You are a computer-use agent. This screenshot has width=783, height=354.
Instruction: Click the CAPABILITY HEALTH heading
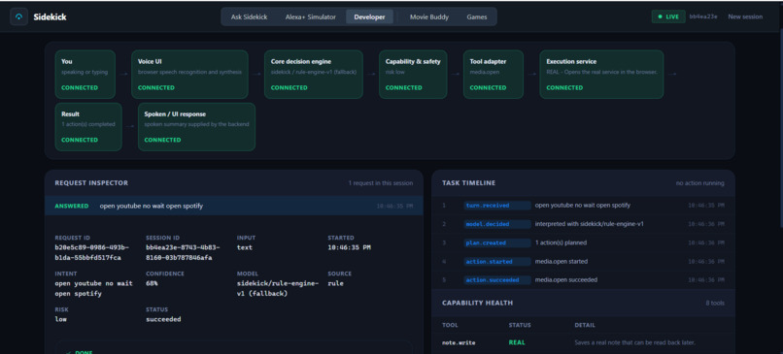[477, 303]
